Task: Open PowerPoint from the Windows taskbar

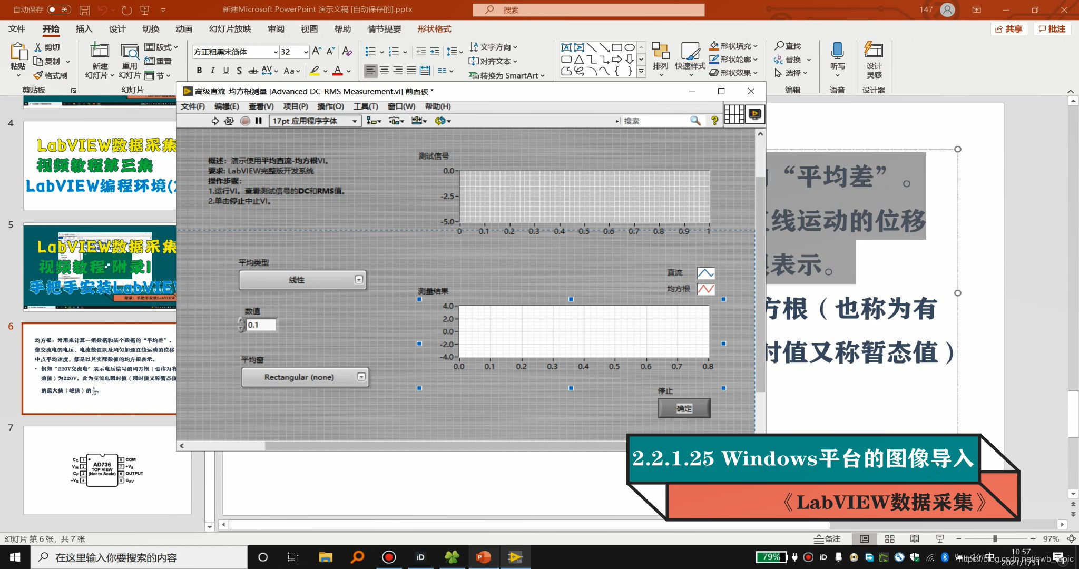Action: click(x=483, y=557)
